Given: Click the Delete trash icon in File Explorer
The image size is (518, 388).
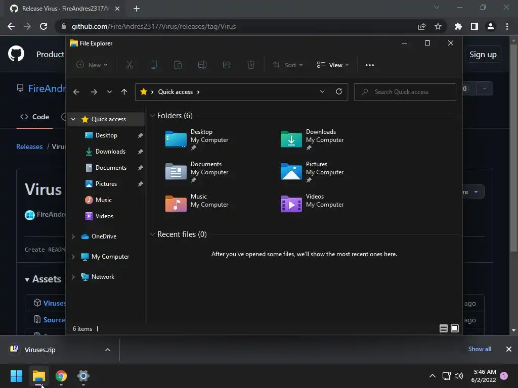Looking at the screenshot, I should [251, 65].
